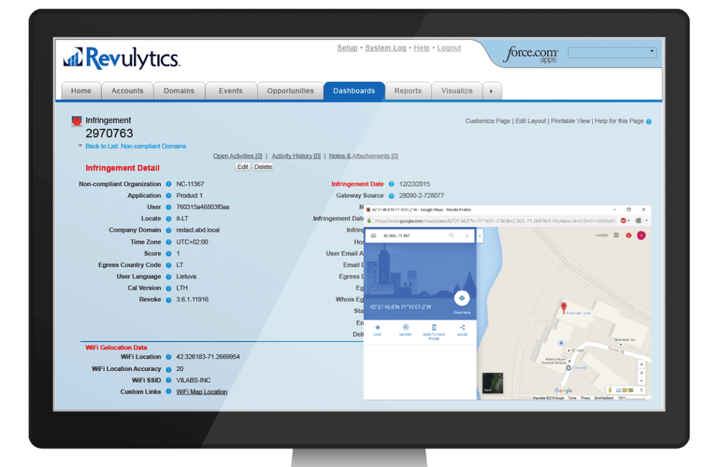Screen dimensions: 728x467
Task: Click help icon beside Infringement Date
Action: (x=392, y=184)
